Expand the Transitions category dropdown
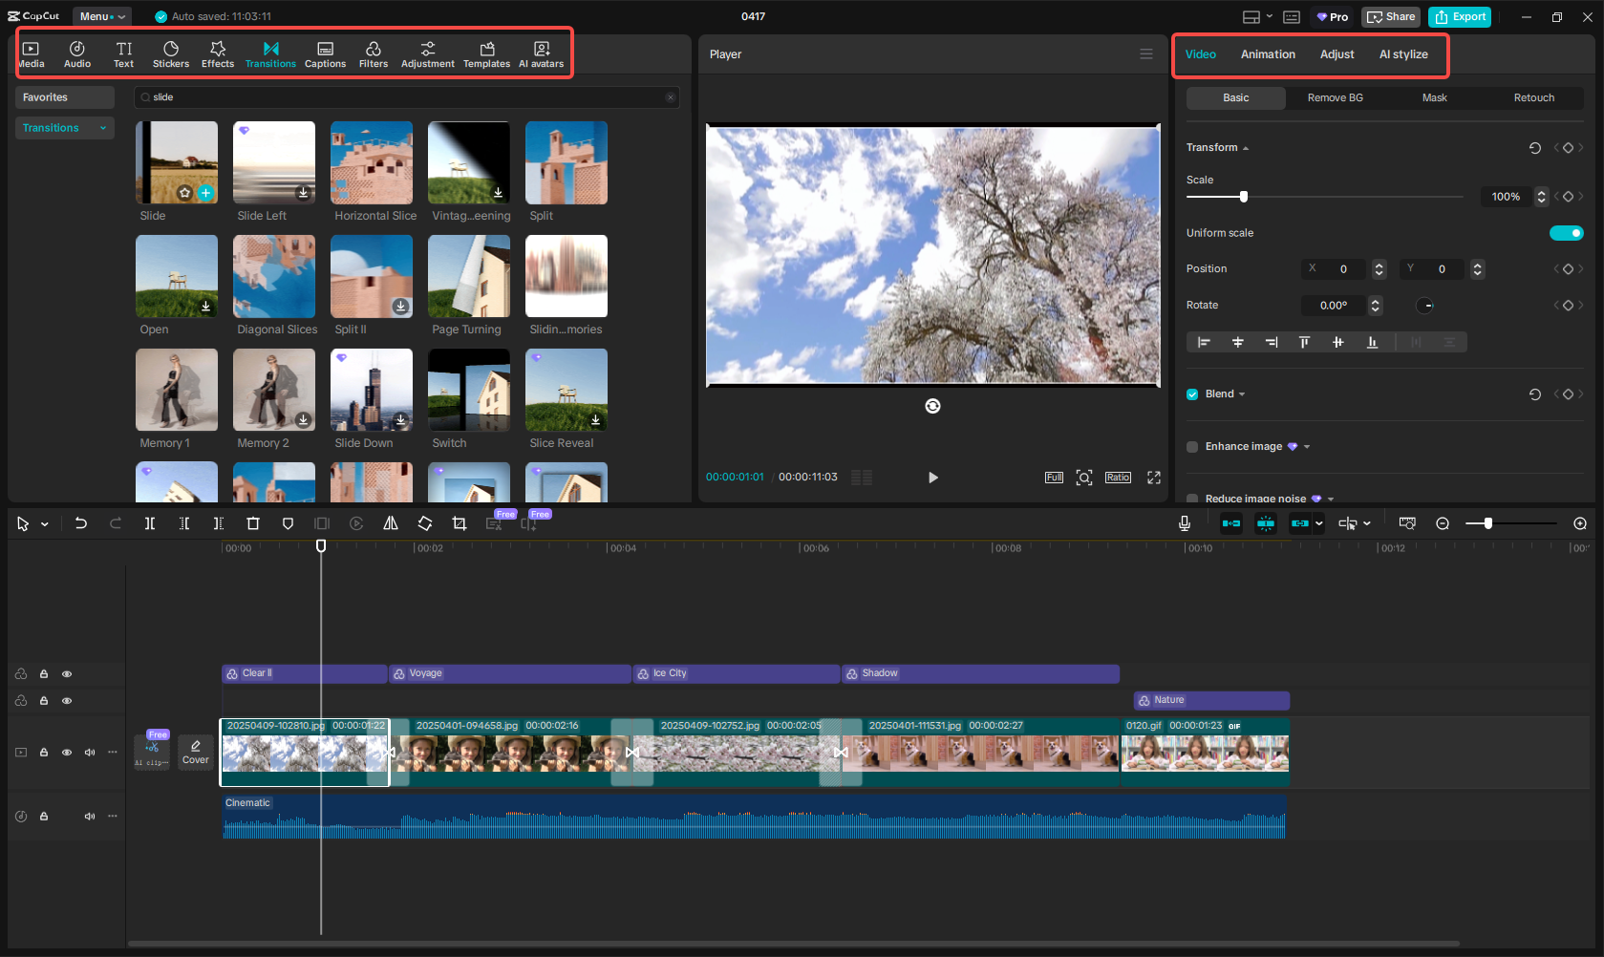The height and width of the screenshot is (957, 1604). pyautogui.click(x=102, y=128)
